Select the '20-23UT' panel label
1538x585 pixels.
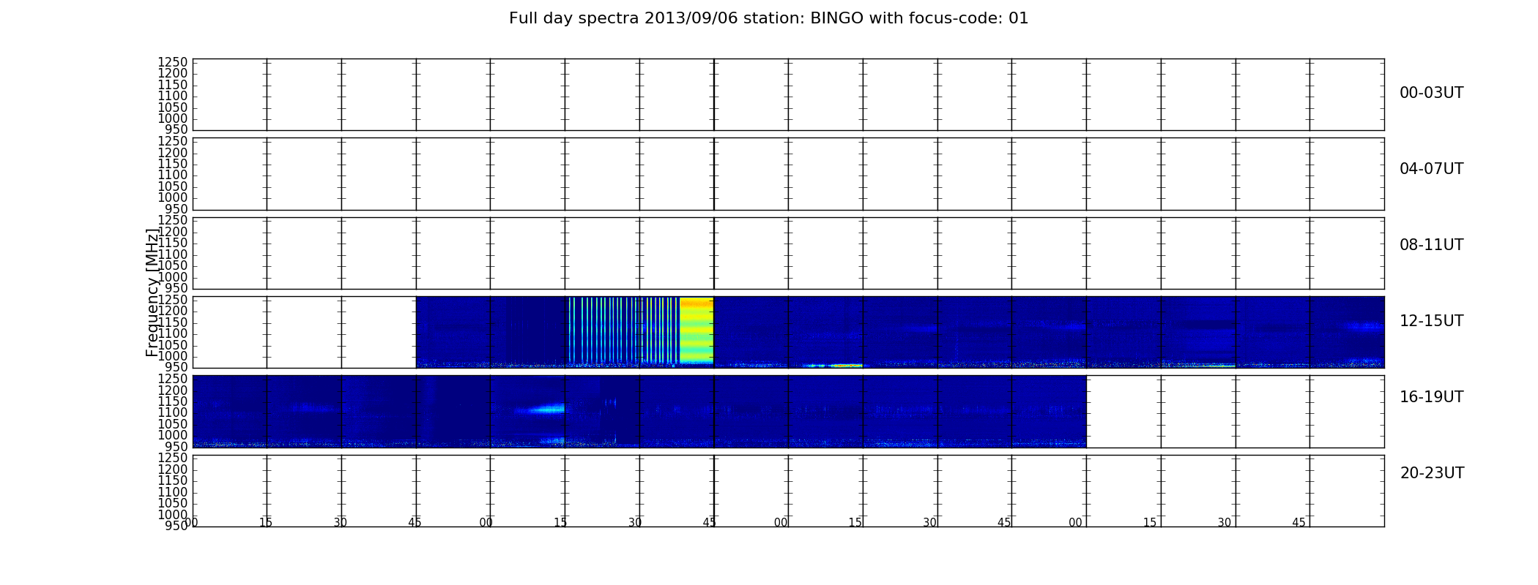pyautogui.click(x=1432, y=473)
